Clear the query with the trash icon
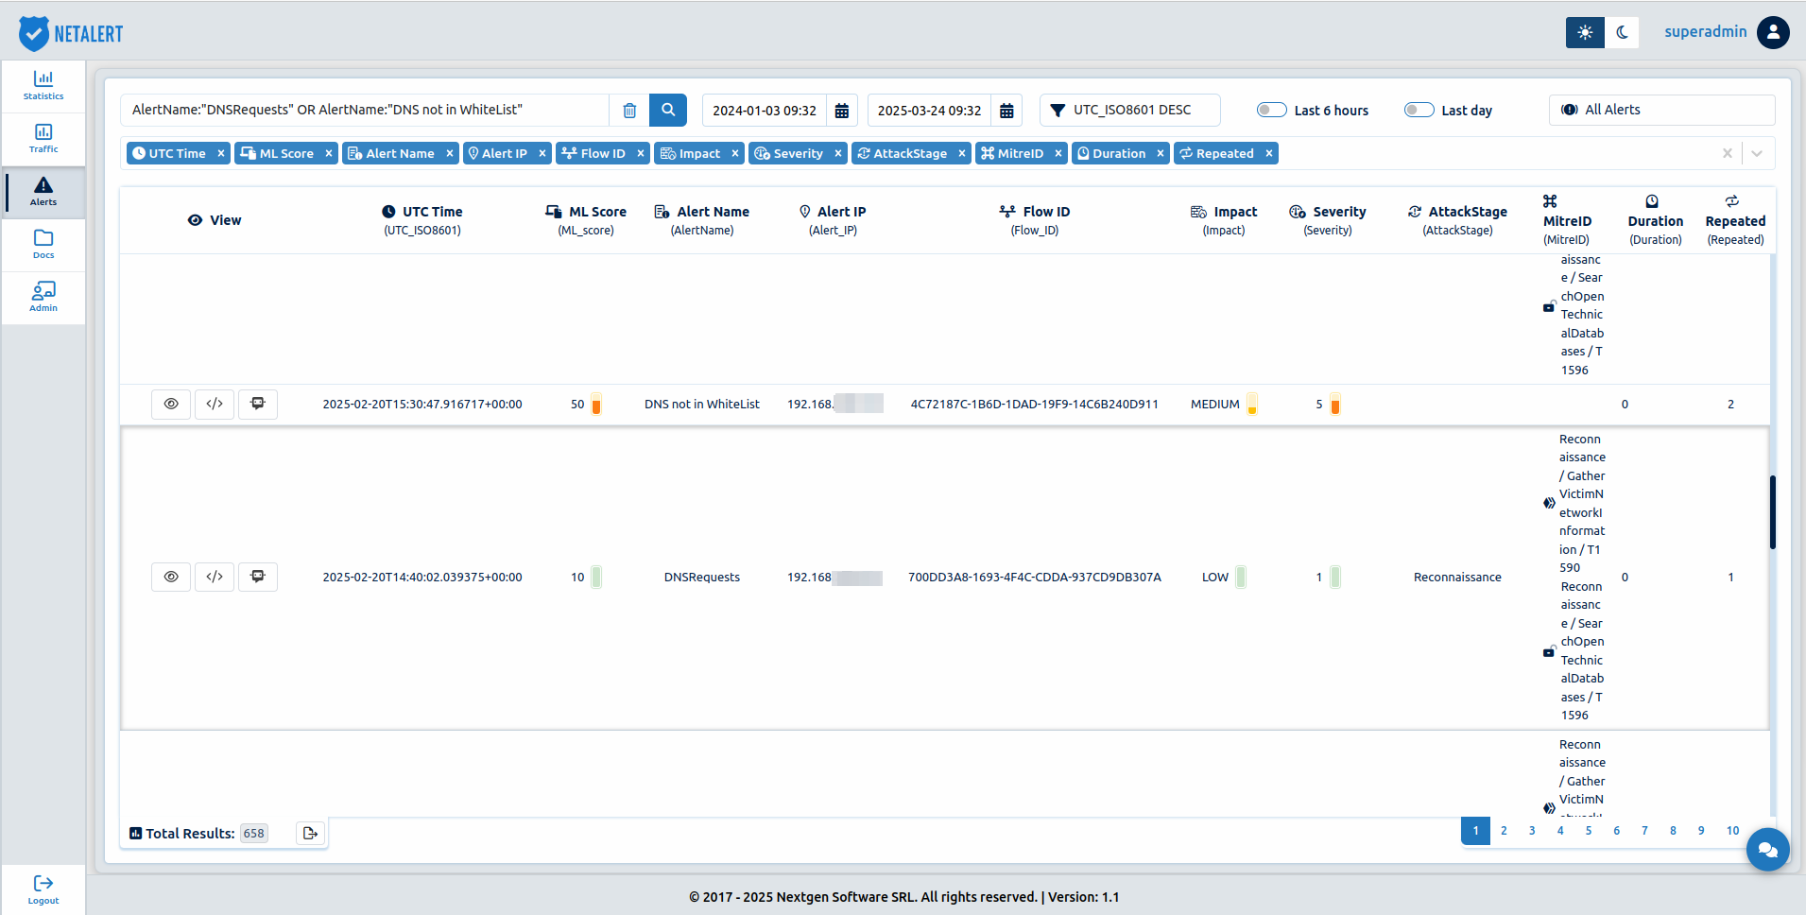Screen dimensions: 1806x915 click(629, 111)
